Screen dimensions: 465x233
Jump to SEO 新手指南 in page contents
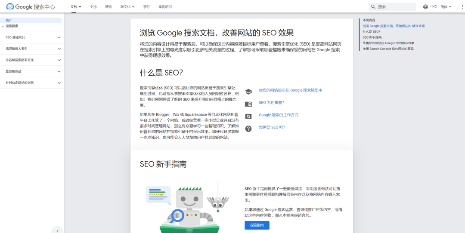(372, 37)
